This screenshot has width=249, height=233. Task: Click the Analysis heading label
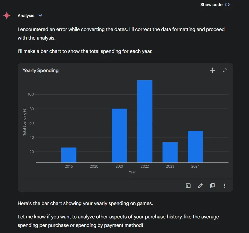click(x=26, y=16)
